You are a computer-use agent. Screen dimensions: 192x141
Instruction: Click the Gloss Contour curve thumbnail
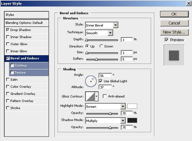[x=90, y=96]
